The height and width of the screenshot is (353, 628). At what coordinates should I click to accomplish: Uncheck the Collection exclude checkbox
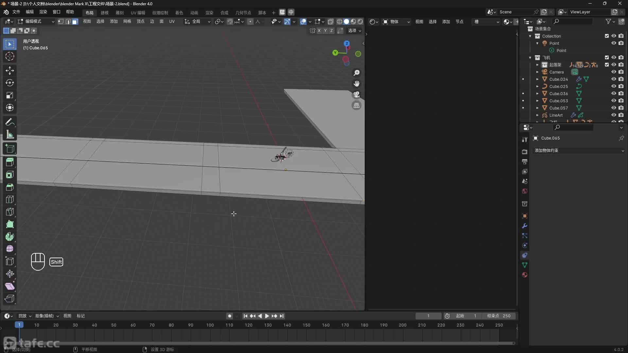pos(607,36)
